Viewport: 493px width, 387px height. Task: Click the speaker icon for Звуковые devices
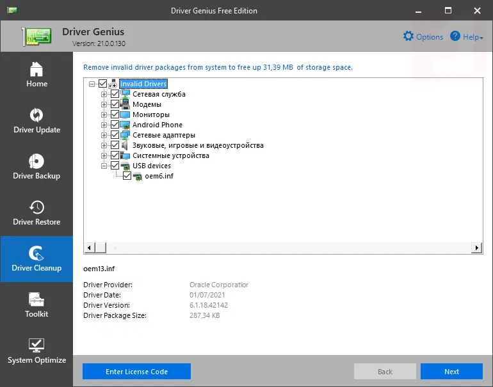pyautogui.click(x=124, y=145)
